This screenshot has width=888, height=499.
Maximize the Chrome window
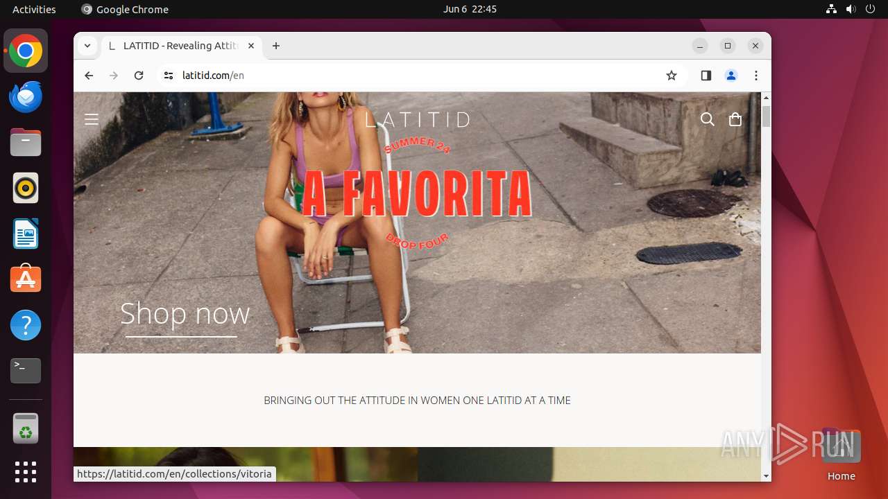[728, 46]
